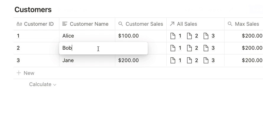Screen dimensions: 263x126
Task: Click the Max Sales rollup search icon
Action: click(x=230, y=24)
